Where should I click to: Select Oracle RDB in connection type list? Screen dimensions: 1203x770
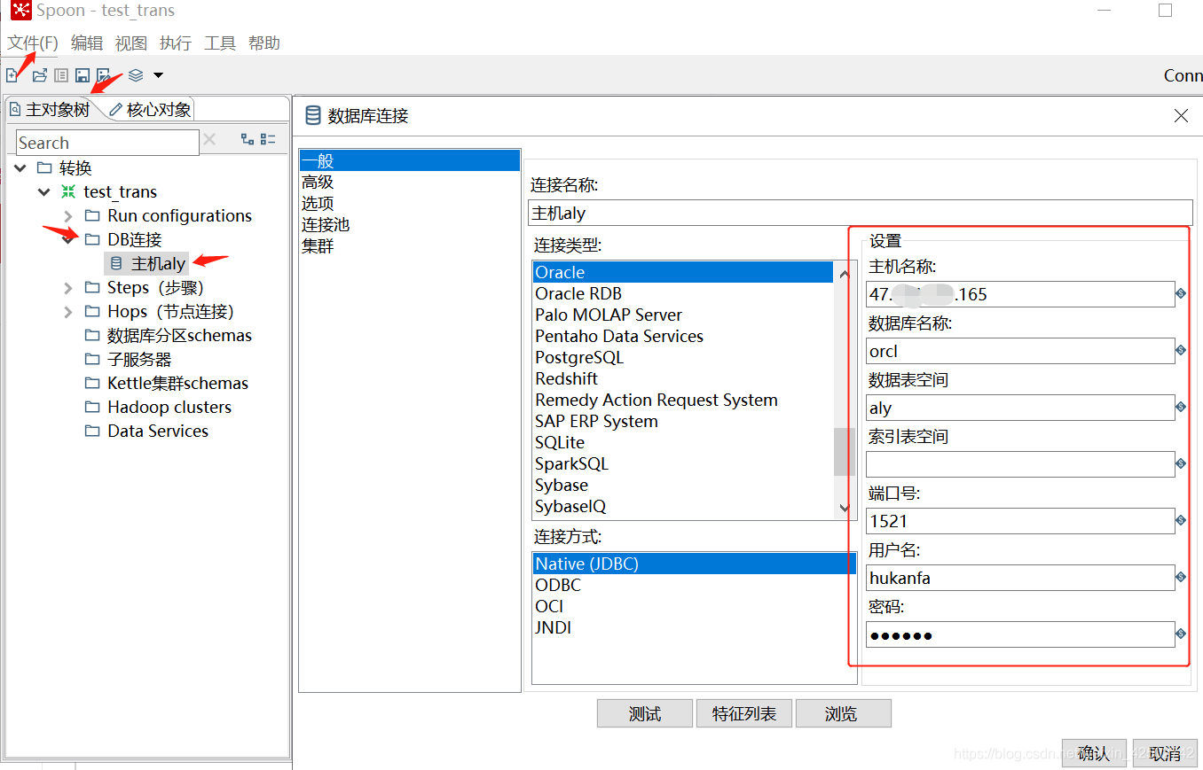click(x=578, y=293)
